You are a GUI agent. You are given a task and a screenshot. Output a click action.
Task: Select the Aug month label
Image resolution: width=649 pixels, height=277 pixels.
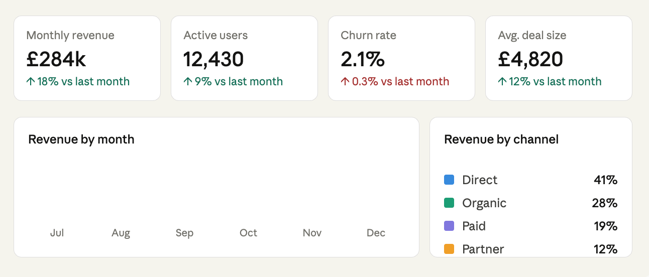(x=121, y=233)
